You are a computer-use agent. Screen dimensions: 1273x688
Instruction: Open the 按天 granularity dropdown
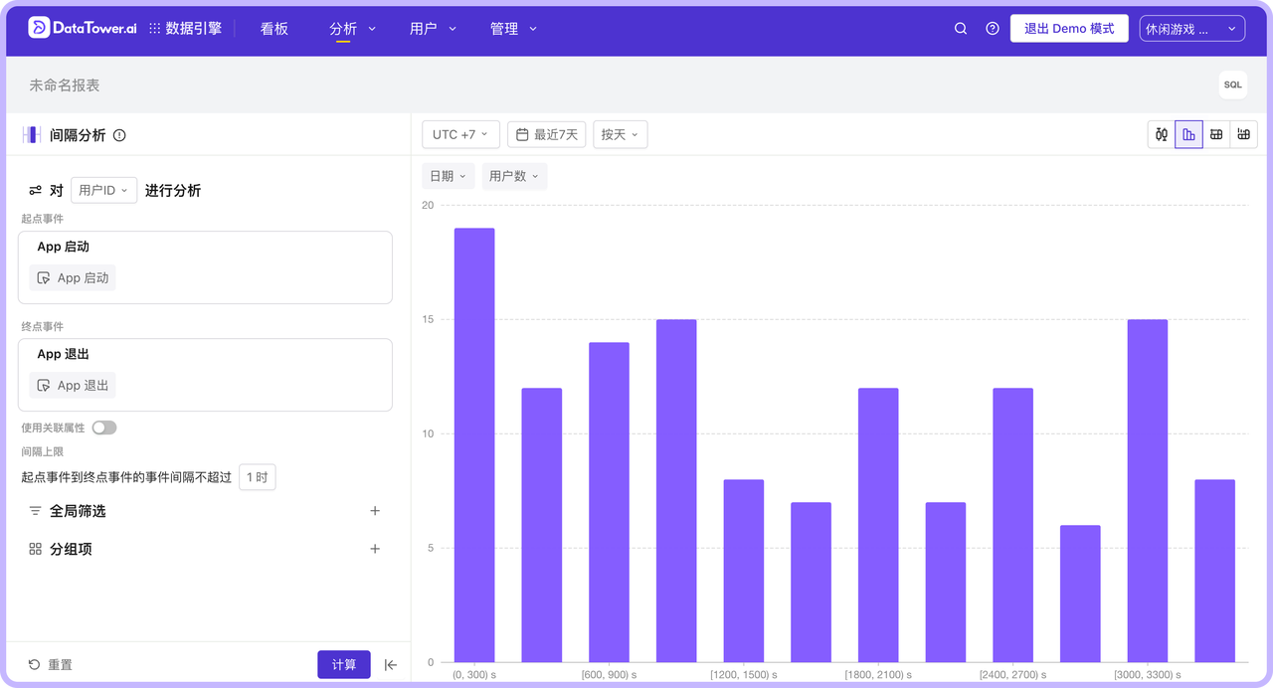point(620,134)
